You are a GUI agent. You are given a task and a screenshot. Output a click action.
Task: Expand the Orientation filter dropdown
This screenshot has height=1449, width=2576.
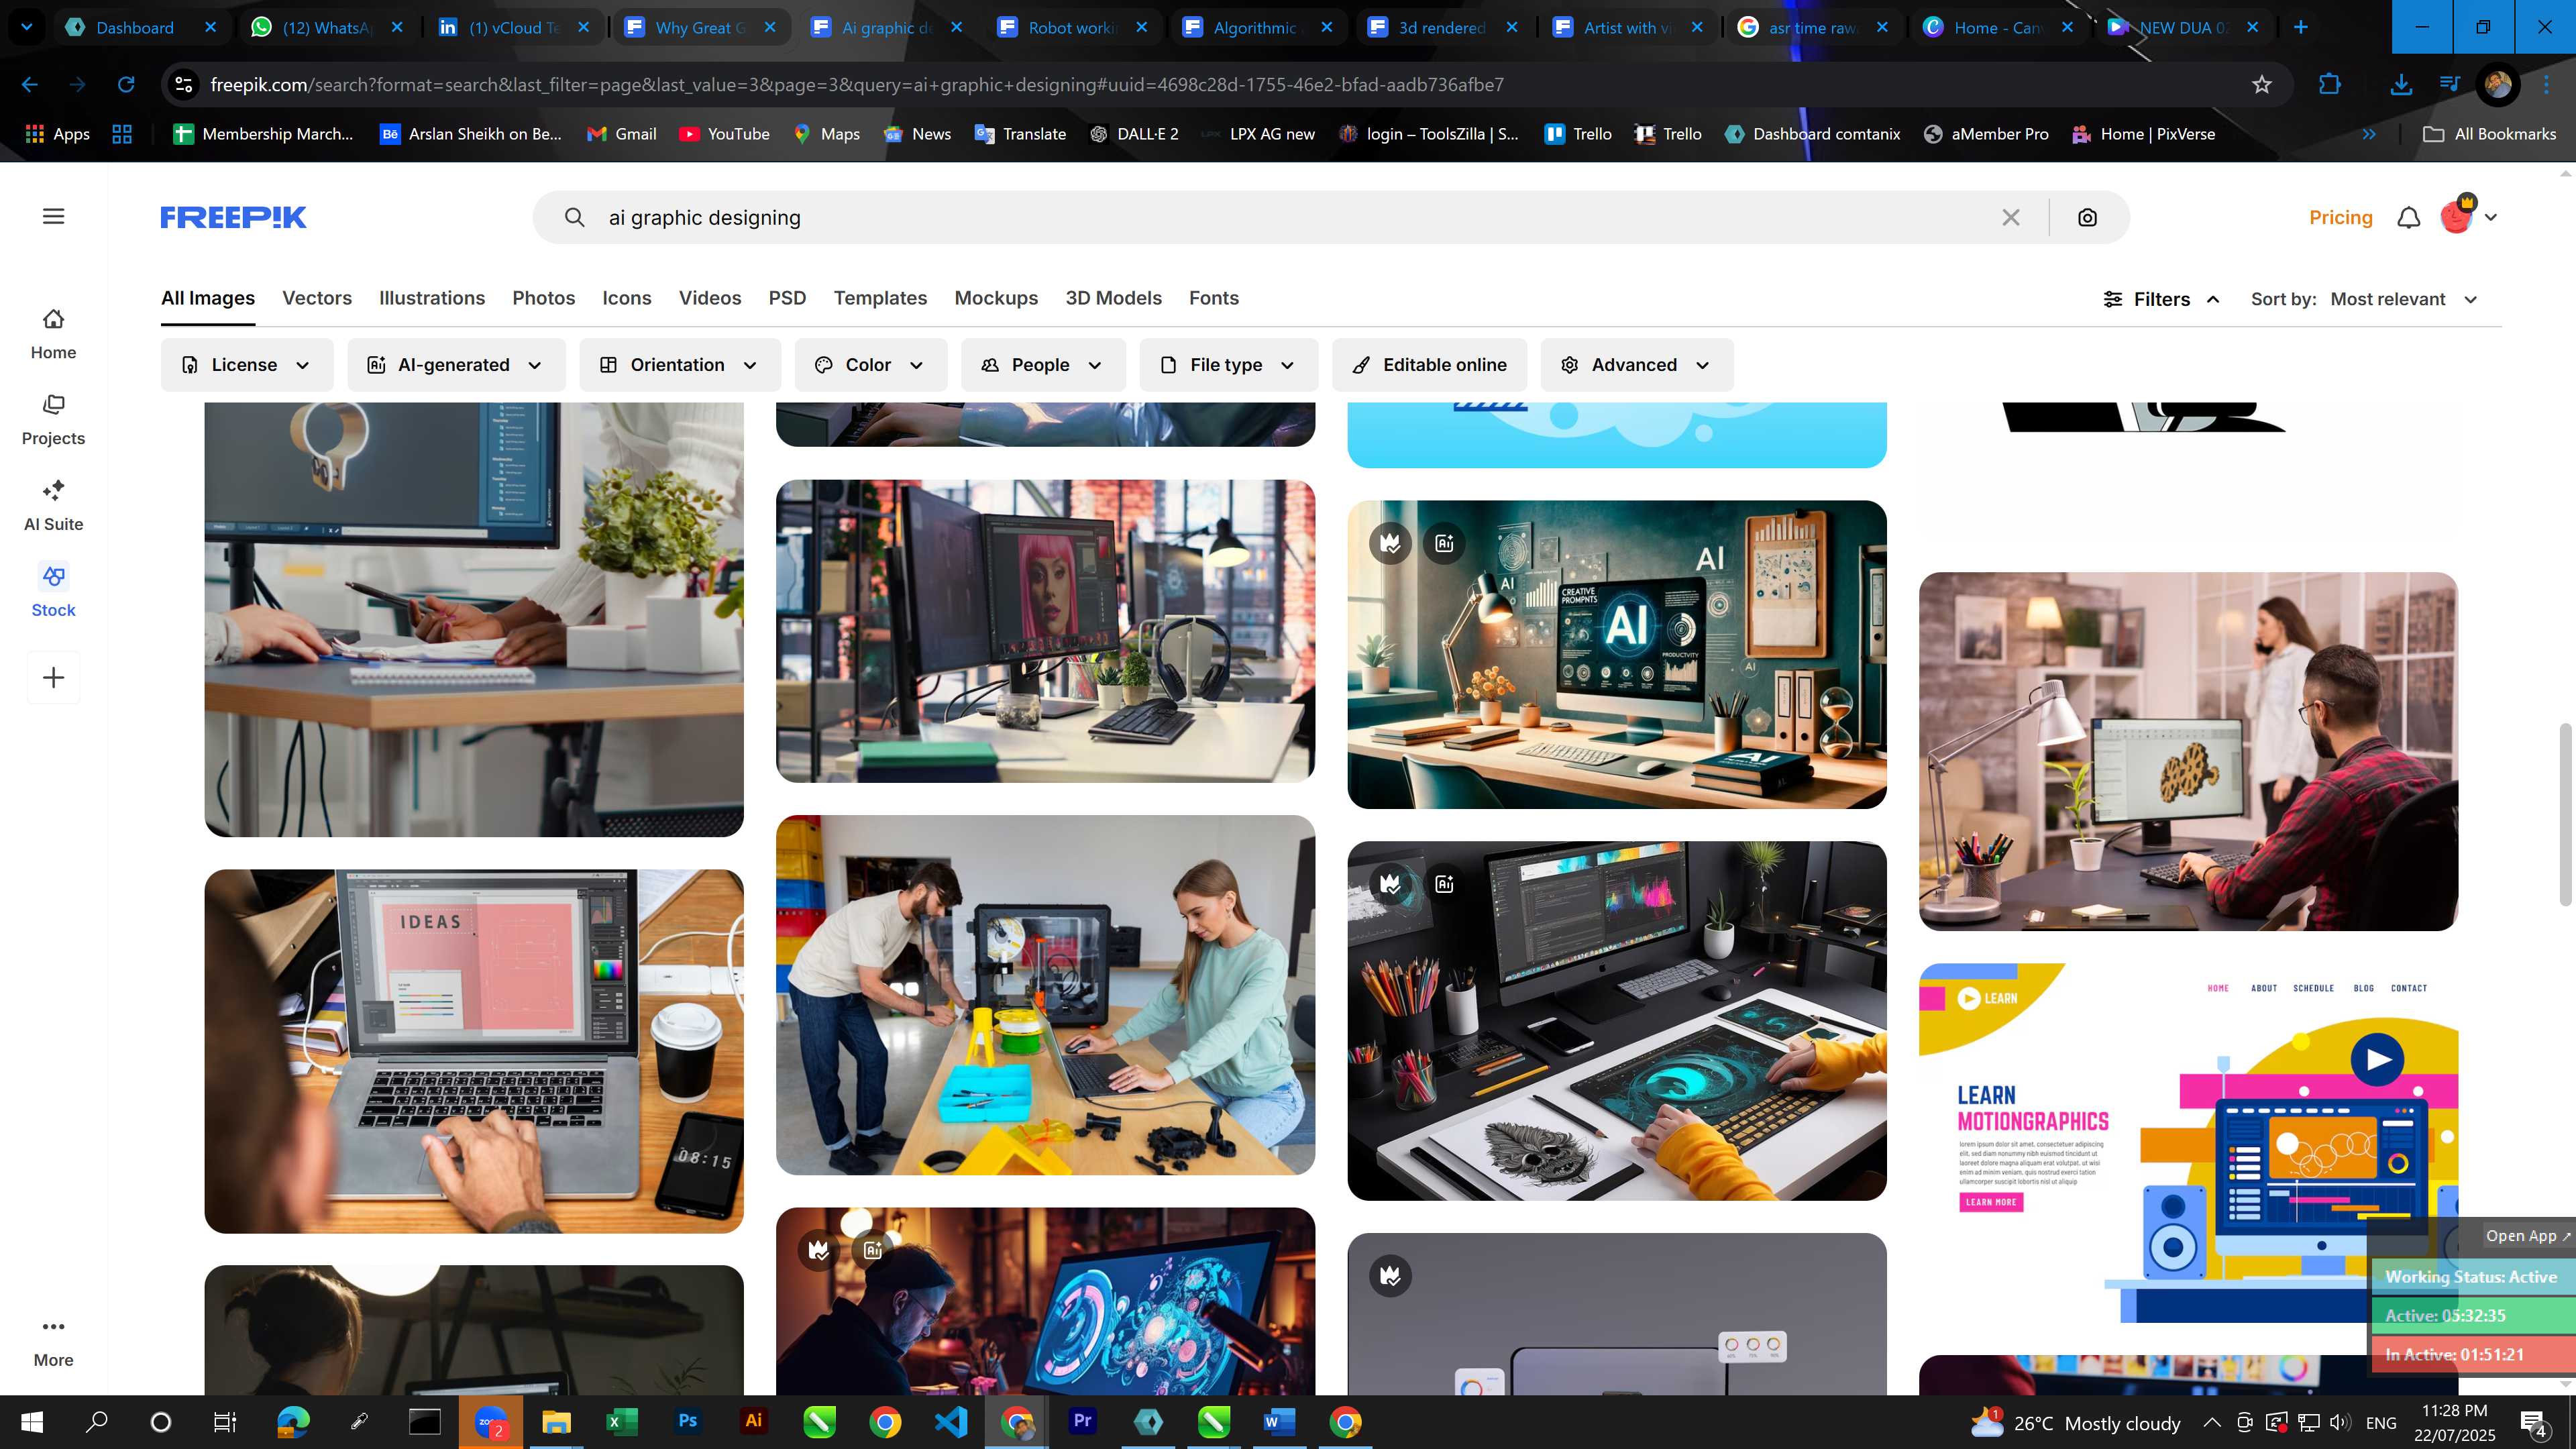(679, 365)
